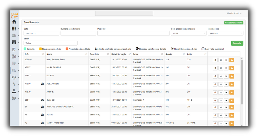Screen dimensions: 258x136
Task: Open the Internações 'Sem alta' dropdown
Action: pos(225,34)
